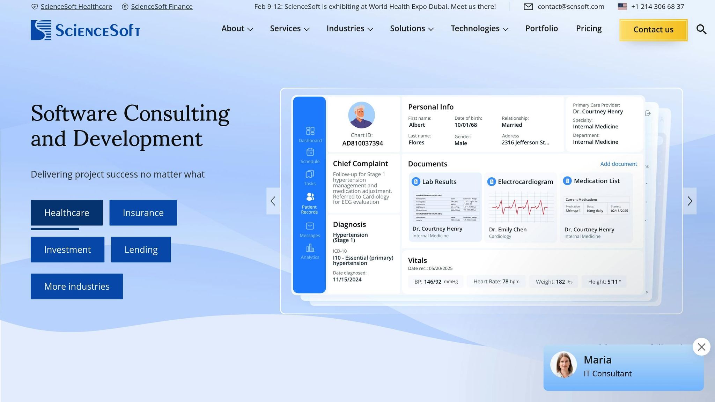Open the Electrocardiogram document icon

[492, 181]
